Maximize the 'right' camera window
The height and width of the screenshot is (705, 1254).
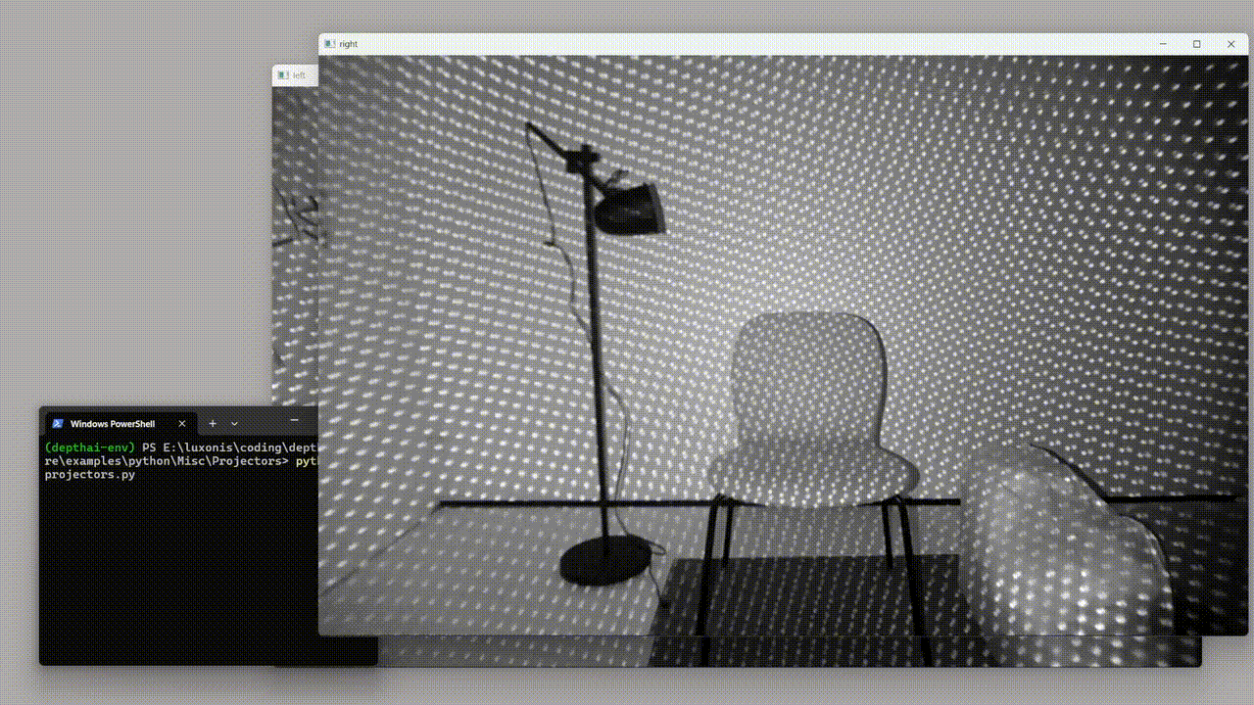pos(1196,44)
